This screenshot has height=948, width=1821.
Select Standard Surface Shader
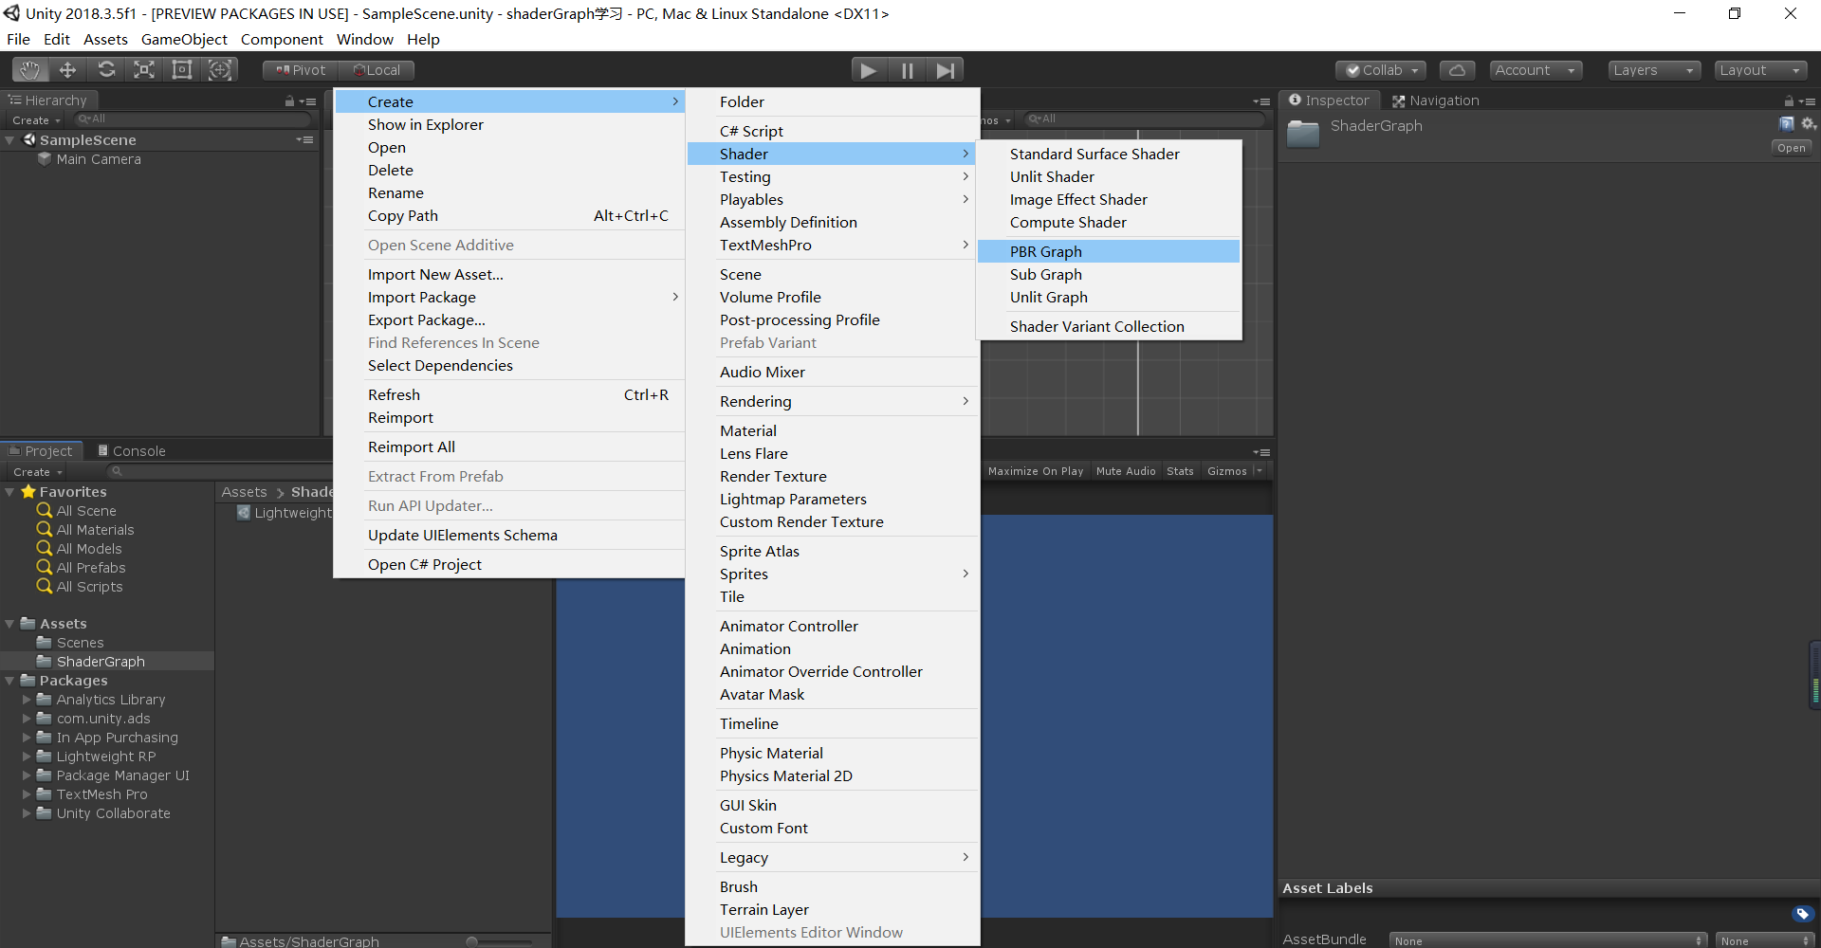coord(1108,154)
